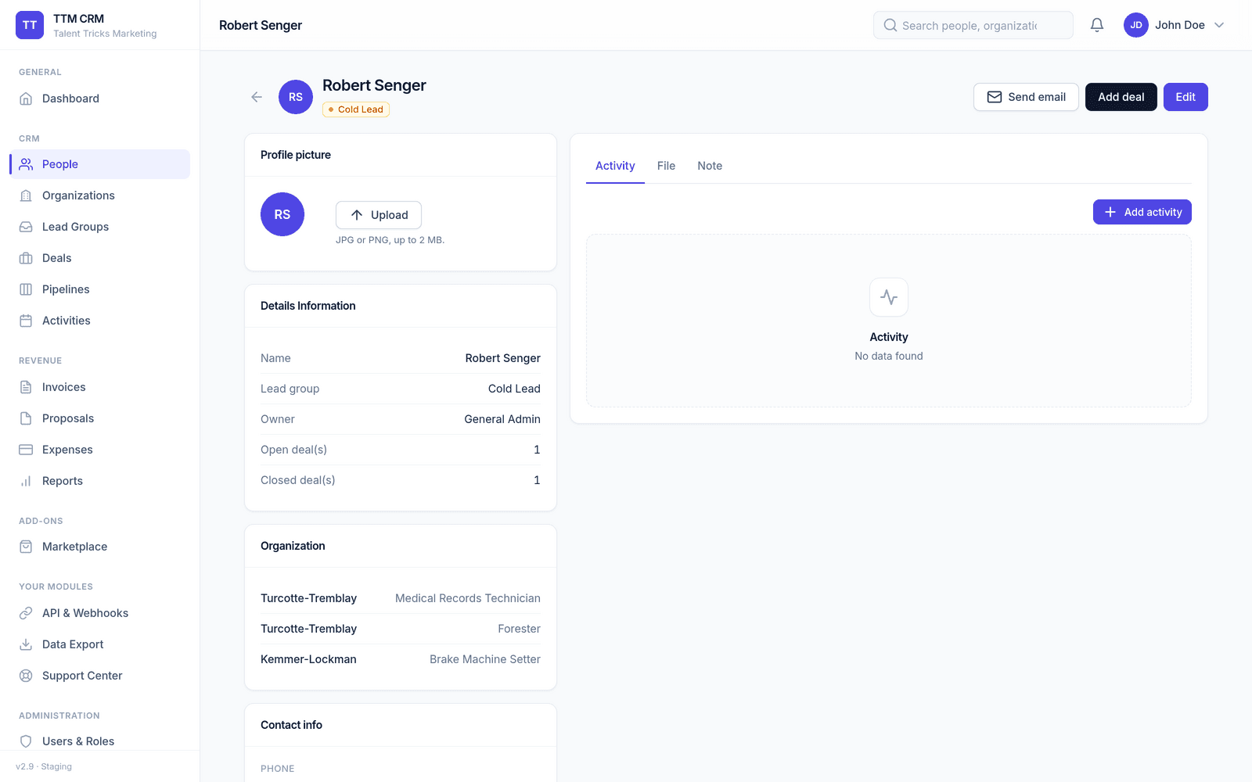This screenshot has width=1252, height=782.
Task: Click the Brake Machine Setter title
Action: point(485,659)
